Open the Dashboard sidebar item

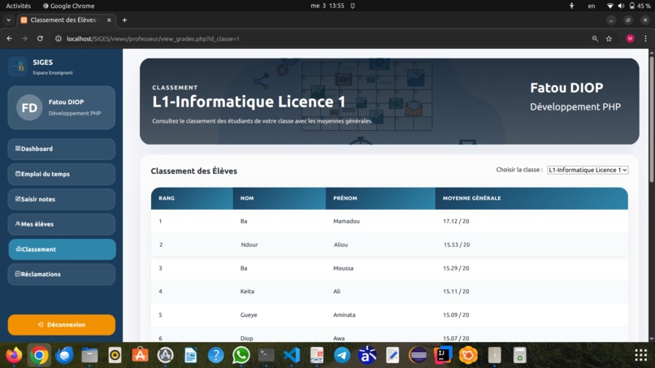pyautogui.click(x=62, y=149)
